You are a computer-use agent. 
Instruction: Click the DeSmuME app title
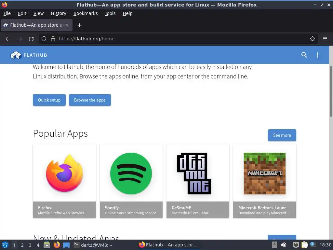click(181, 208)
